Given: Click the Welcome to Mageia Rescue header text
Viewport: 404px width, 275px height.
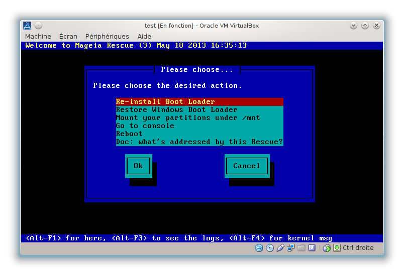Looking at the screenshot, I should click(x=136, y=46).
